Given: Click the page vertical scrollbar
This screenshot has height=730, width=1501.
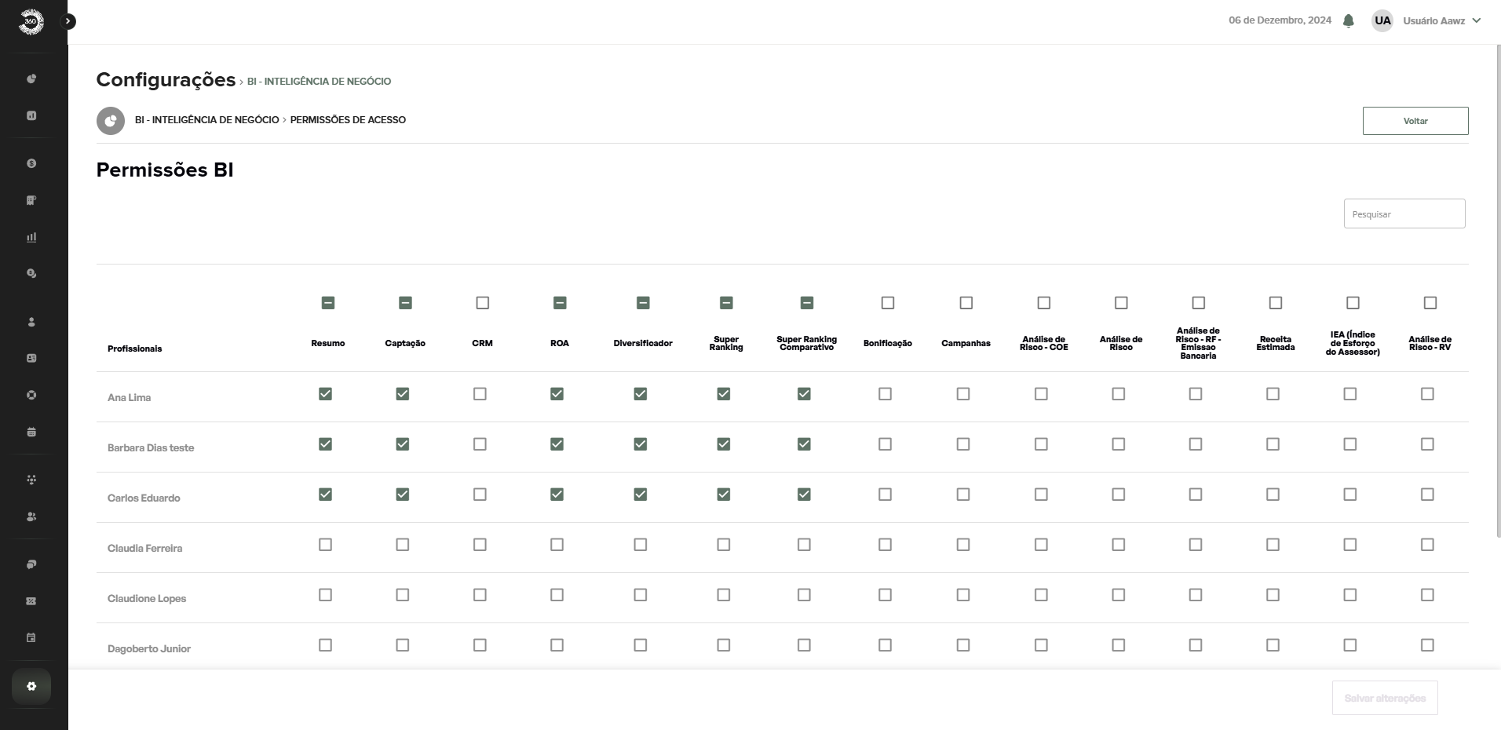Looking at the screenshot, I should point(1498,290).
